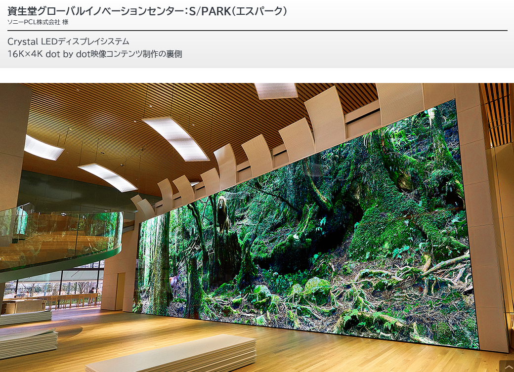The width and height of the screenshot is (514, 372).
Task: Click the wooden floor in front of display
Action: tap(297, 346)
